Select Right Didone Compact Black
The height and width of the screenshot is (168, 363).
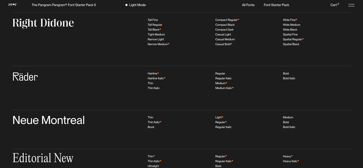tap(225, 25)
